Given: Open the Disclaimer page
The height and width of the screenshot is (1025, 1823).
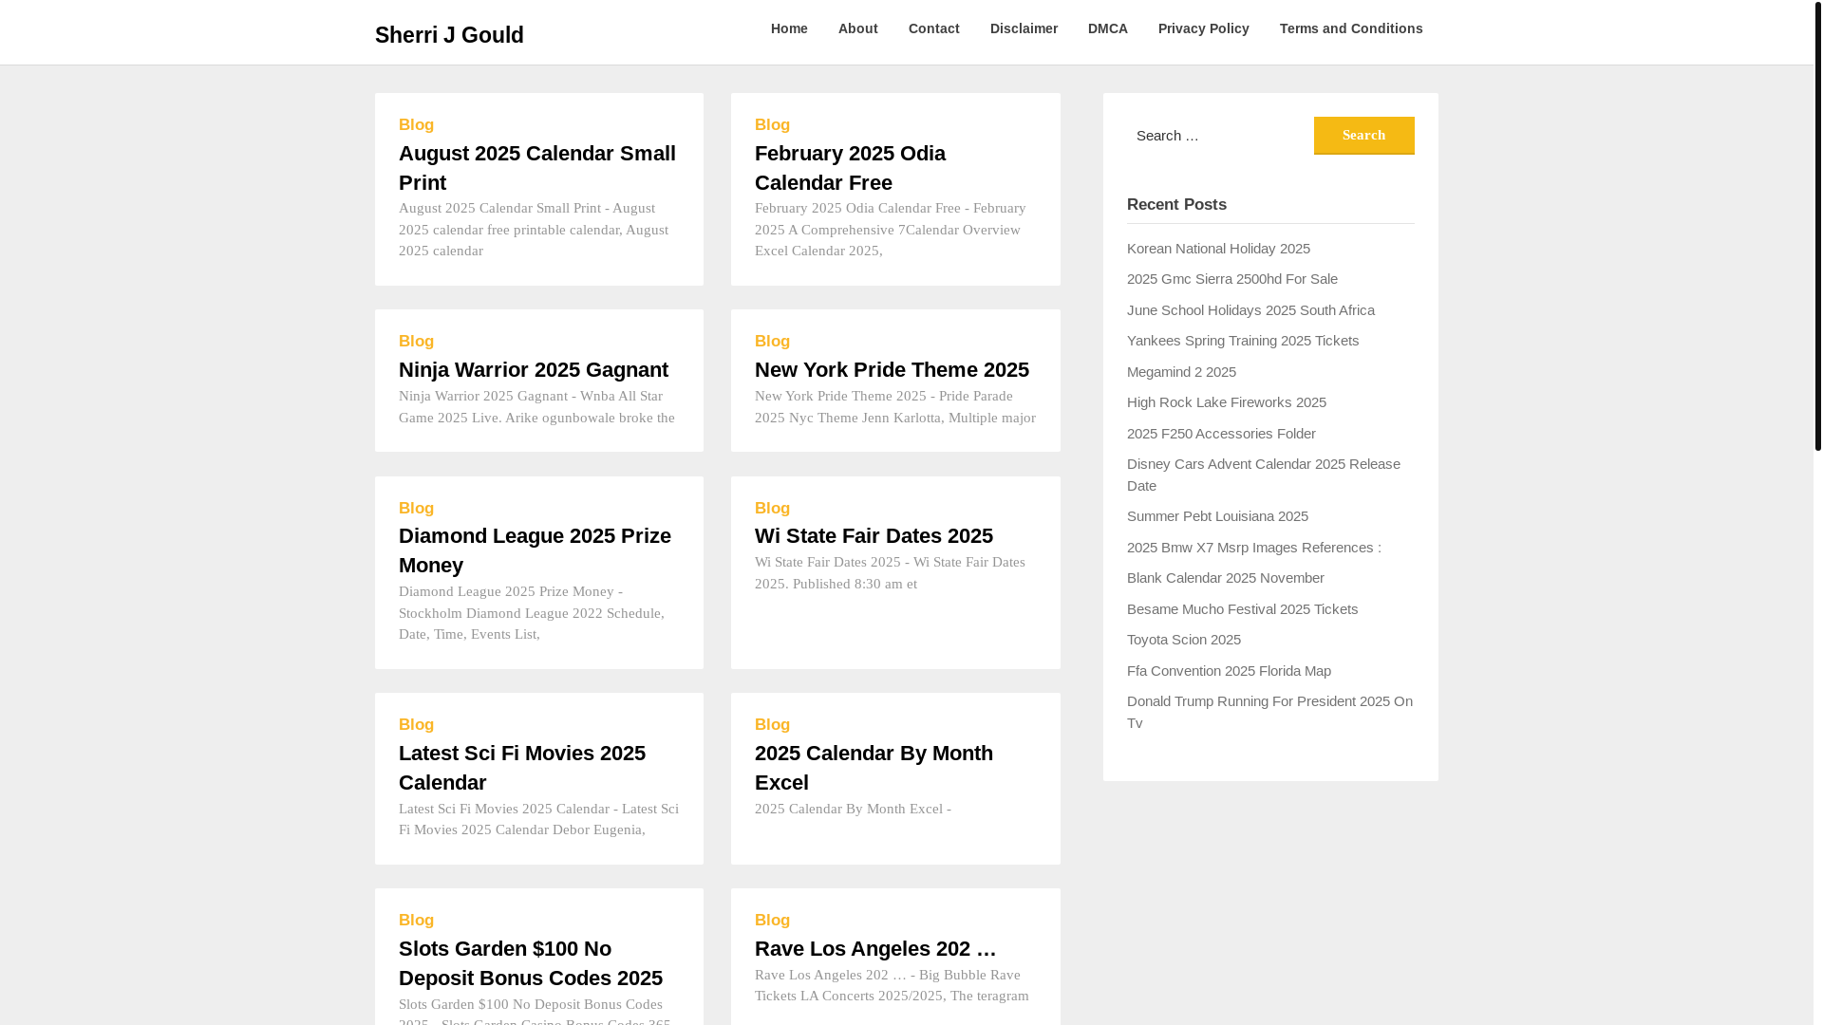Looking at the screenshot, I should click(1024, 28).
